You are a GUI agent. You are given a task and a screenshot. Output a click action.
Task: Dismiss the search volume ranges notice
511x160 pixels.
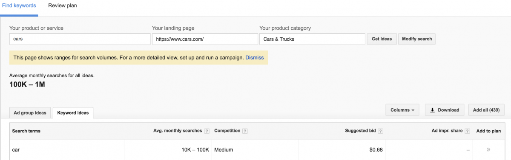255,58
